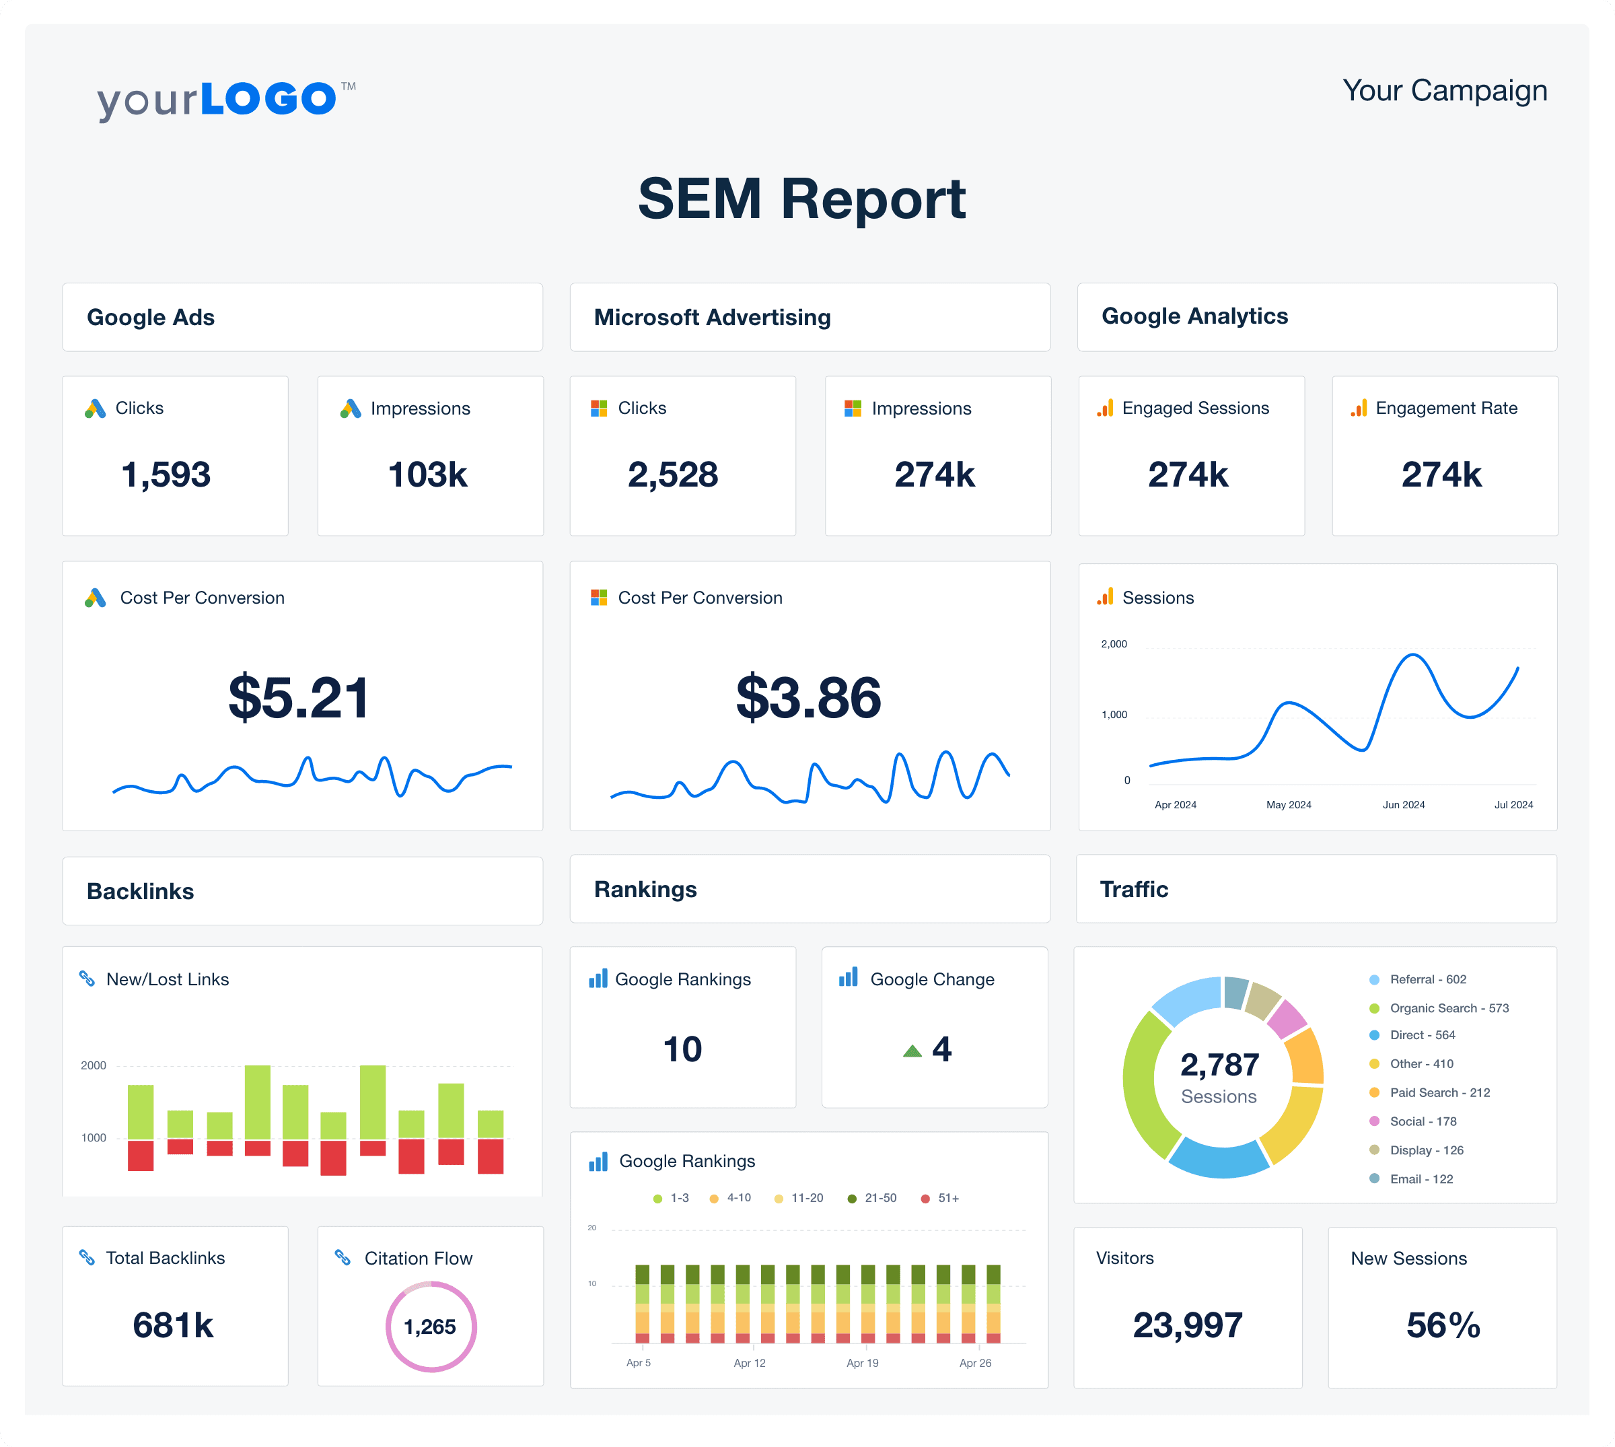Select the Microsoft Advertising icon beside Impressions
Image resolution: width=1615 pixels, height=1447 pixels.
coord(853,409)
